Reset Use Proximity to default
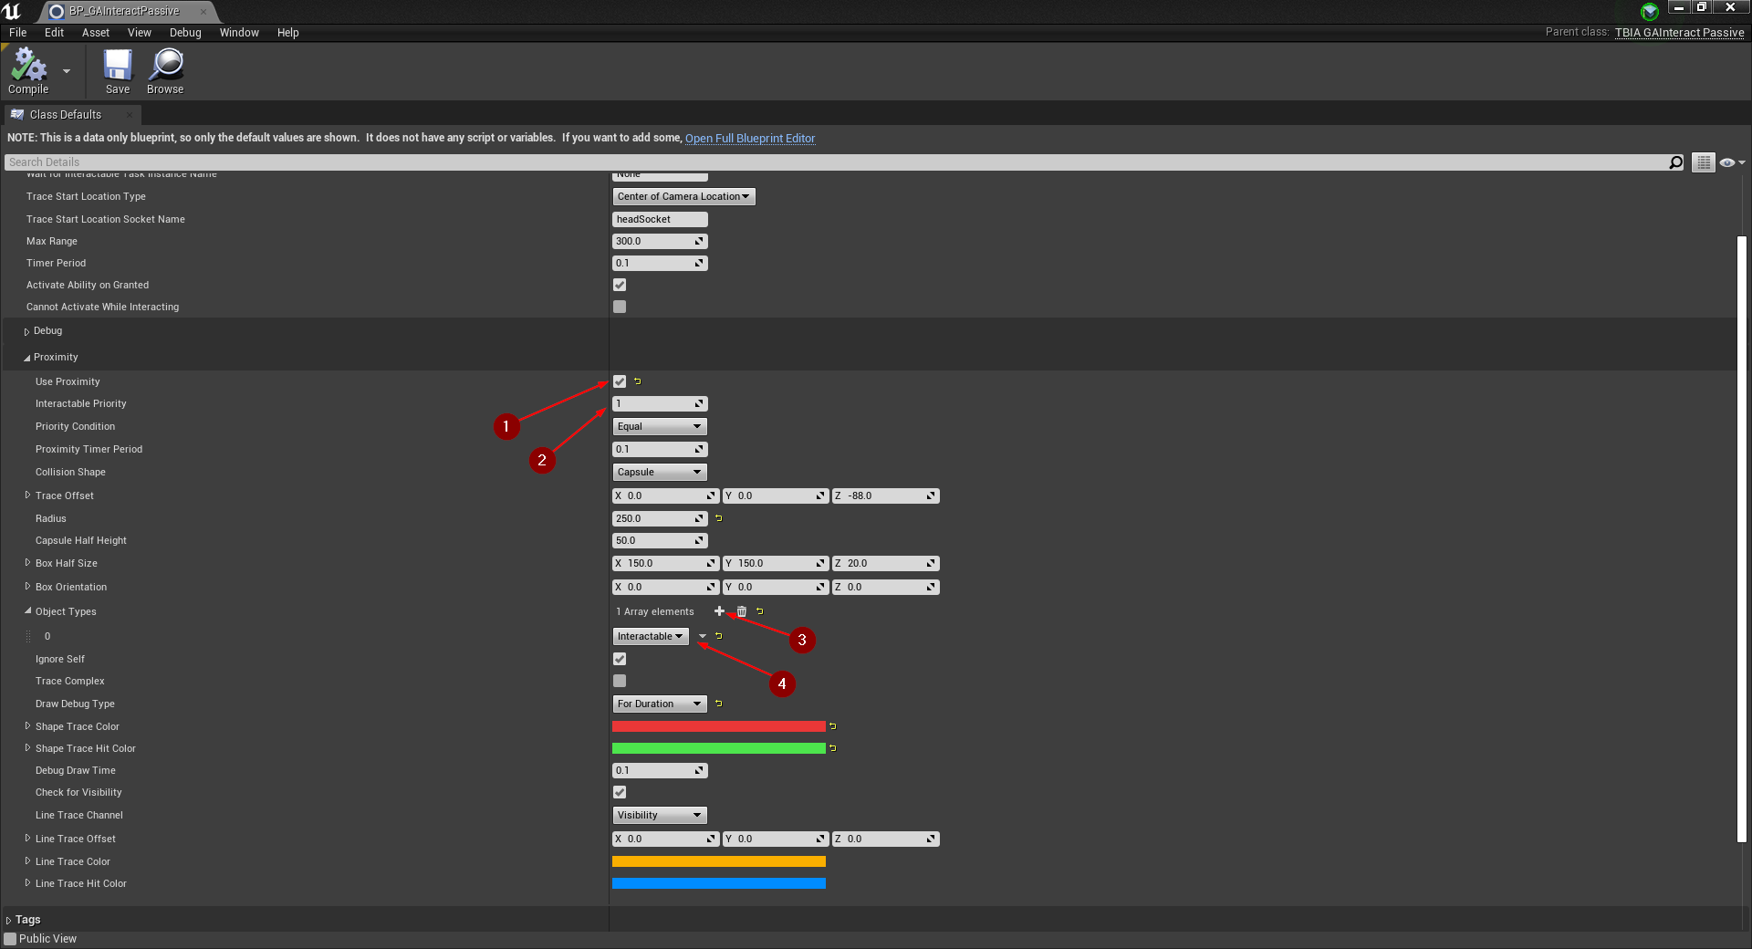 (638, 381)
